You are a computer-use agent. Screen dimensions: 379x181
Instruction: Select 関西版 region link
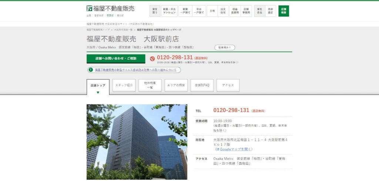click(110, 16)
